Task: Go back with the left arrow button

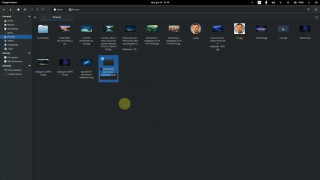Action: (x=18, y=9)
